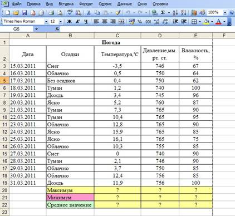The width and height of the screenshot is (235, 216).
Task: Open the Name Box dropdown next to G5
Action: point(36,29)
